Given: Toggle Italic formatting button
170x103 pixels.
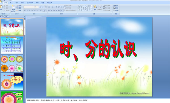Looking at the screenshot, I should coord(27,10).
